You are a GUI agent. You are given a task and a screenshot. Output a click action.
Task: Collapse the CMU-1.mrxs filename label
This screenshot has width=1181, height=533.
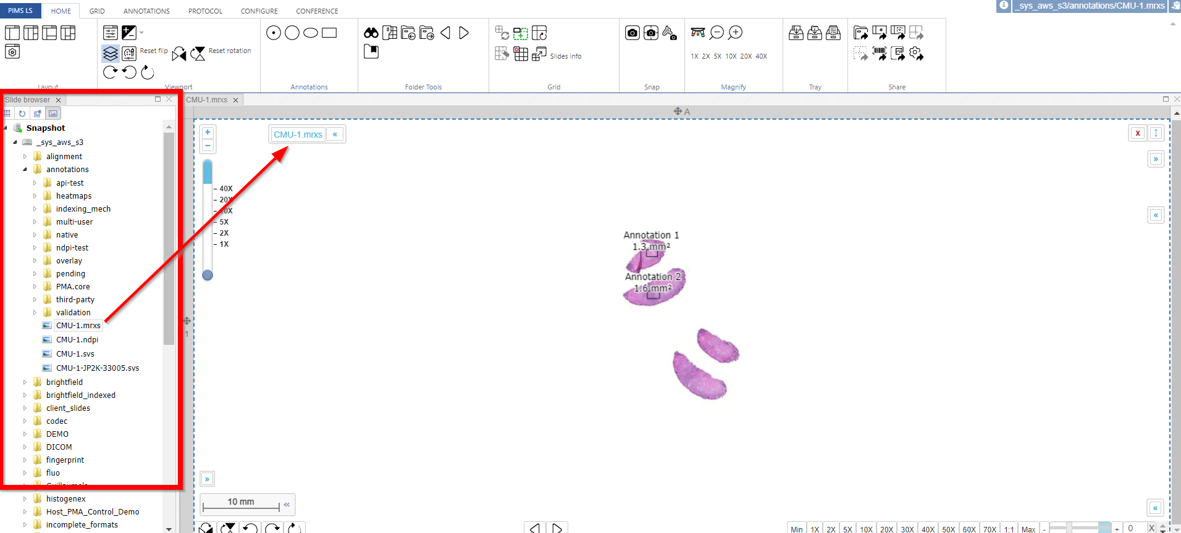tap(335, 134)
